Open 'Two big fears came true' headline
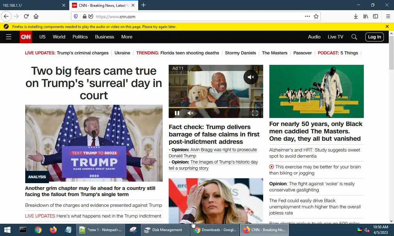This screenshot has height=236, width=394. point(94,83)
